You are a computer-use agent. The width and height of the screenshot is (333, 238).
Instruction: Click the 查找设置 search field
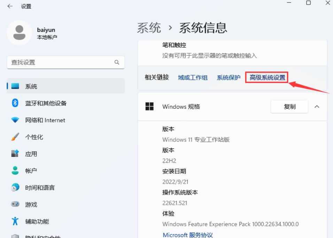pyautogui.click(x=61, y=62)
